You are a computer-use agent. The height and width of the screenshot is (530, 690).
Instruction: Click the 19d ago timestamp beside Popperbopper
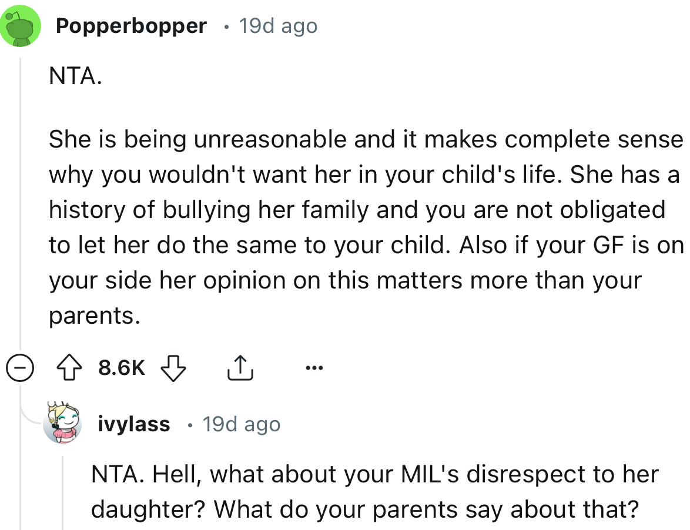(x=277, y=26)
